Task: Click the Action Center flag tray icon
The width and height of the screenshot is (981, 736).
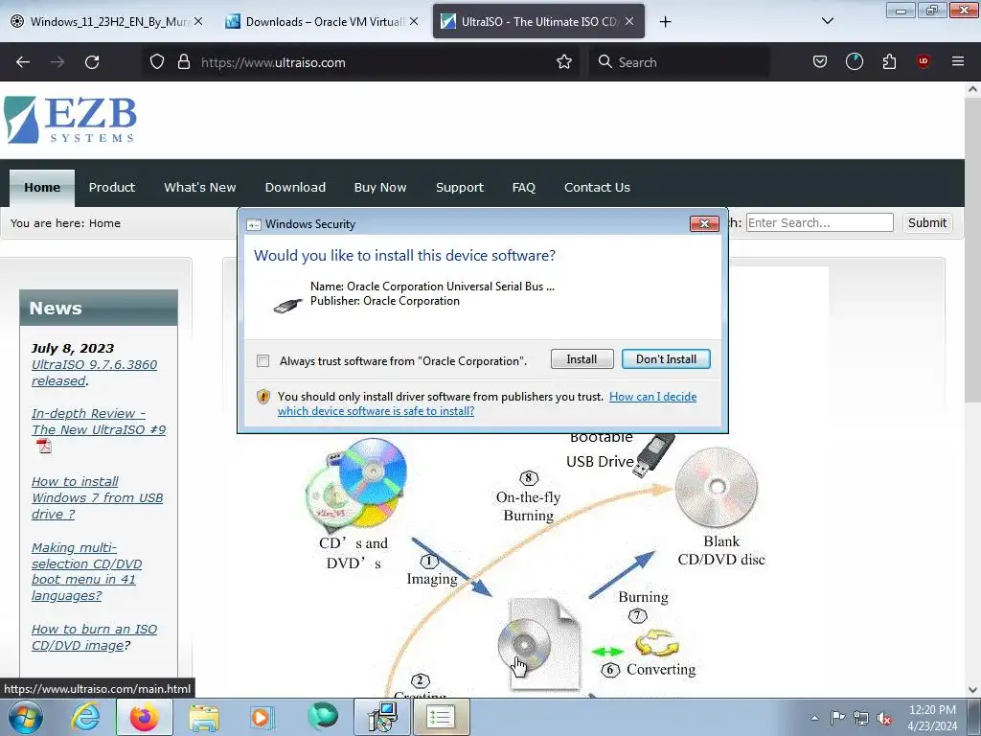Action: point(837,717)
